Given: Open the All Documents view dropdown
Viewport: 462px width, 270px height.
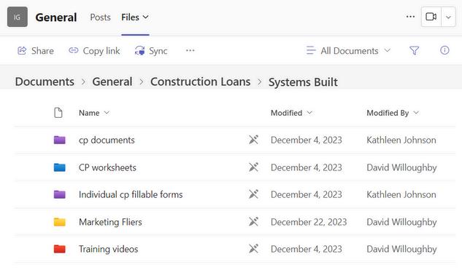Looking at the screenshot, I should [348, 50].
